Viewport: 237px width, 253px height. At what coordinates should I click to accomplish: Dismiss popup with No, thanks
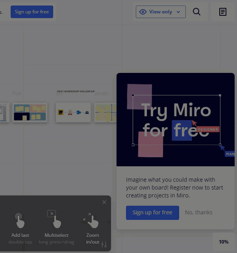[199, 212]
